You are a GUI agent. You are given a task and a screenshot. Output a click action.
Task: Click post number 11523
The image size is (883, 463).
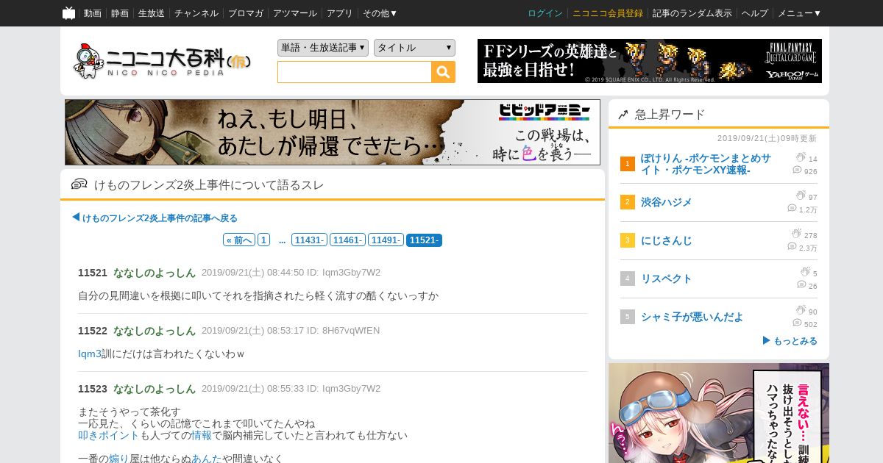pyautogui.click(x=93, y=389)
